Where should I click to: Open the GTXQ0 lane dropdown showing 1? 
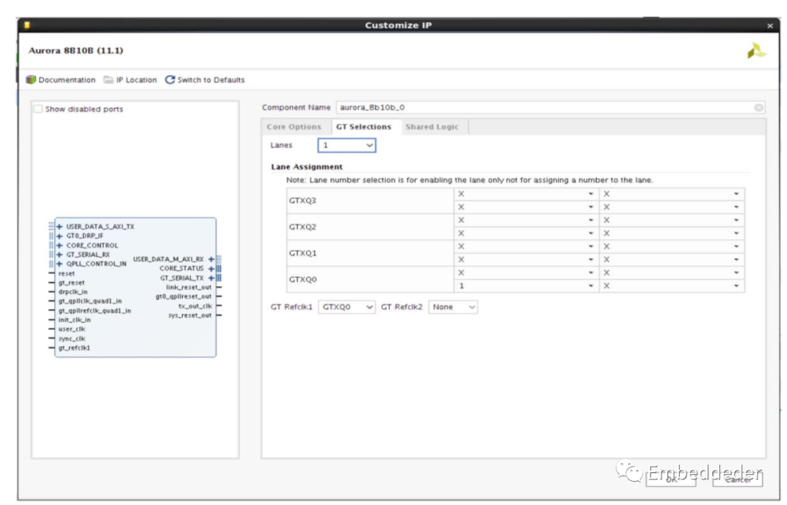[x=527, y=286]
